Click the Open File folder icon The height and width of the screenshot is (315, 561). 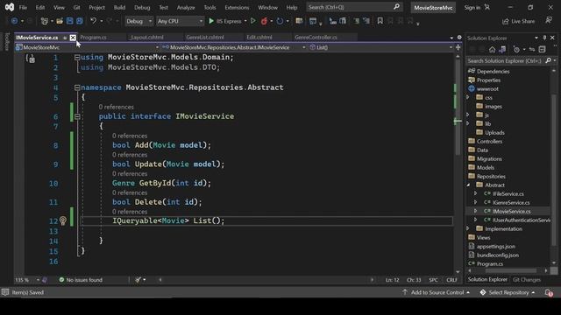[x=60, y=21]
